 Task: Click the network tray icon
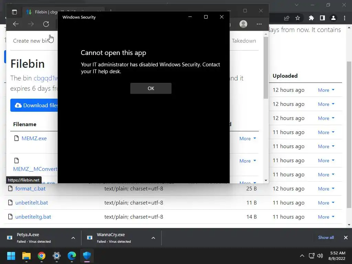[311, 256]
